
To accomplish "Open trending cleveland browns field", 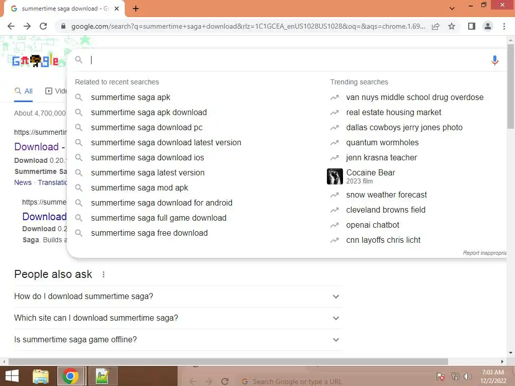I will click(x=386, y=210).
